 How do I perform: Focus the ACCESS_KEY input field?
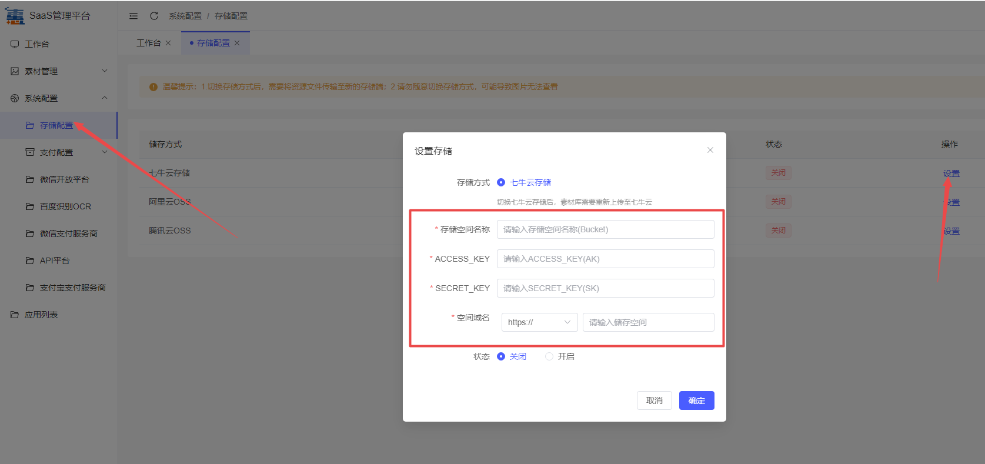[x=606, y=259]
